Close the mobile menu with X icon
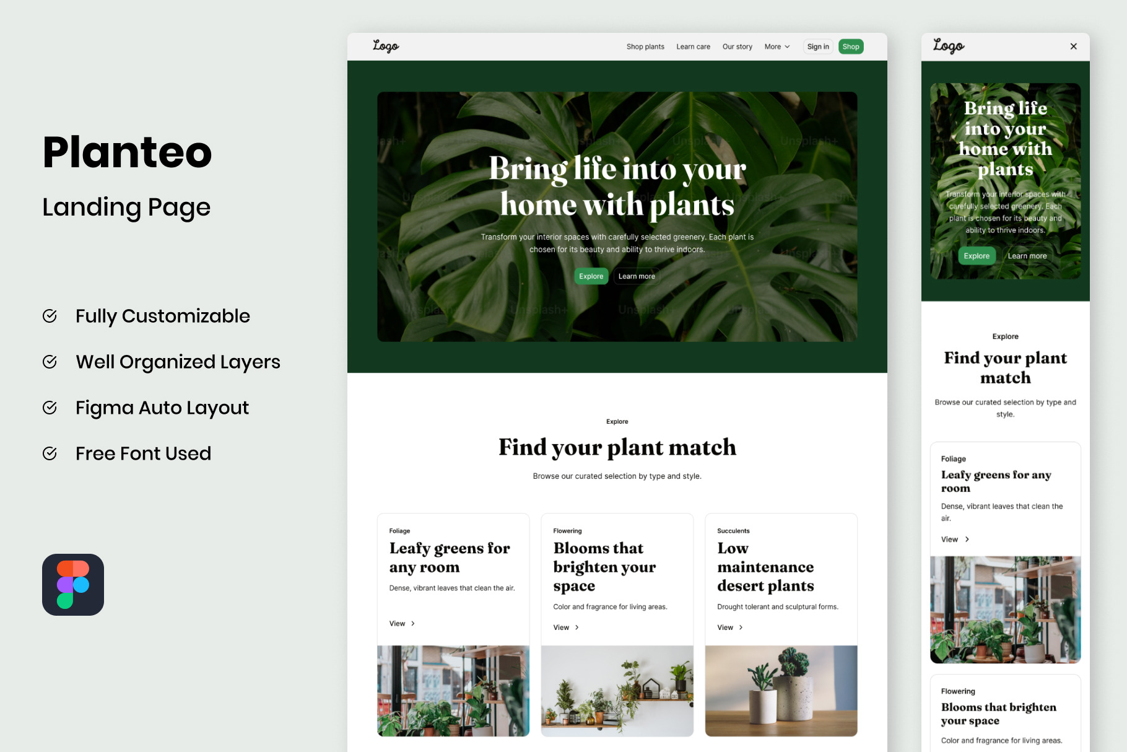 (x=1074, y=46)
